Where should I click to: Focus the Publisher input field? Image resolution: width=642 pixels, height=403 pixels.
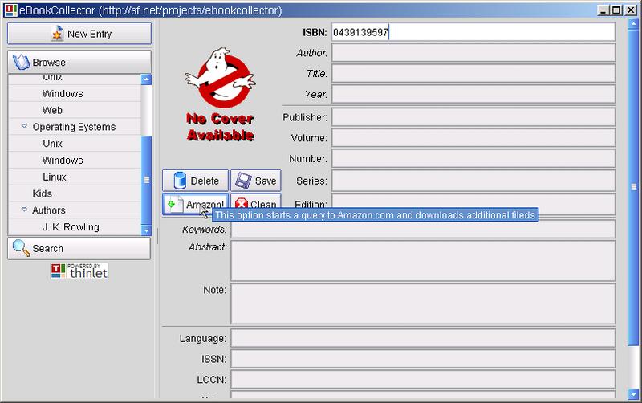tap(473, 117)
